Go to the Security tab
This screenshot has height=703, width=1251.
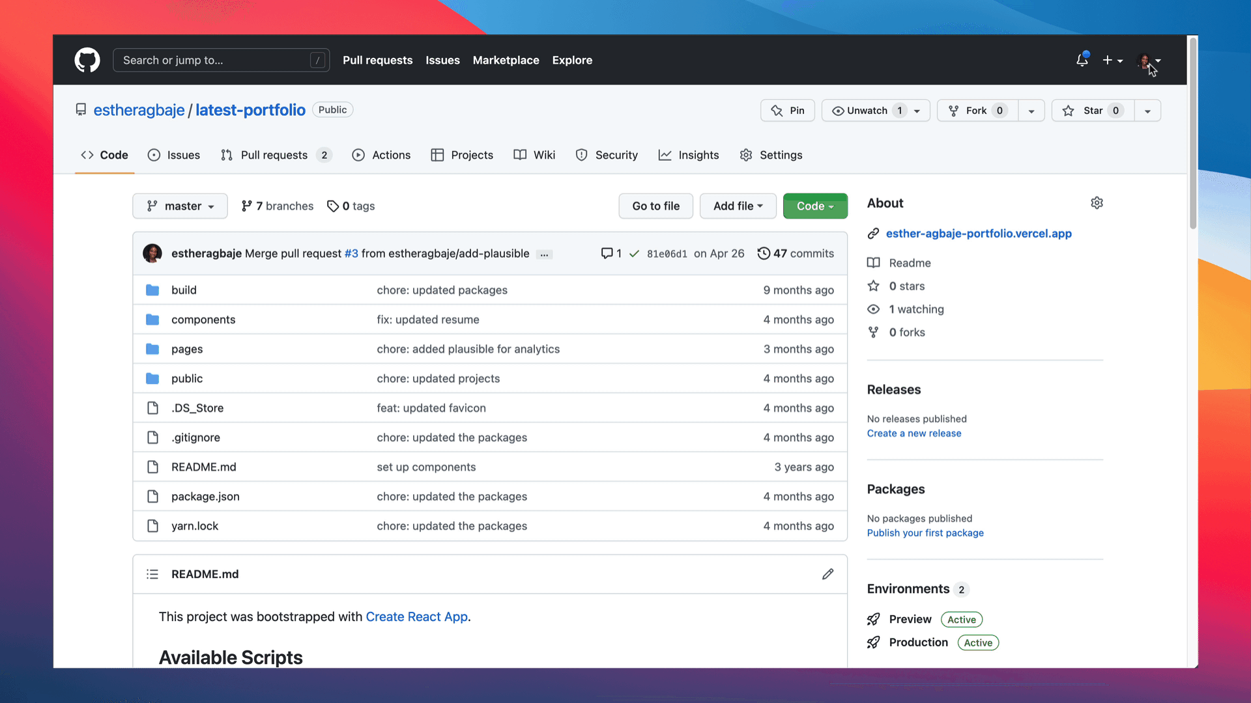coord(607,155)
